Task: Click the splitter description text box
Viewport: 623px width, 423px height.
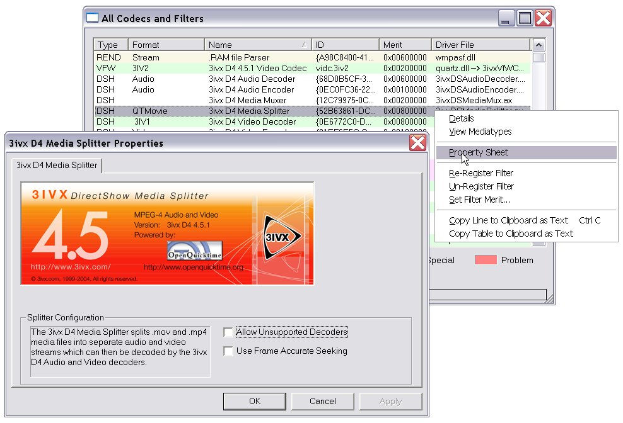Action: 120,352
